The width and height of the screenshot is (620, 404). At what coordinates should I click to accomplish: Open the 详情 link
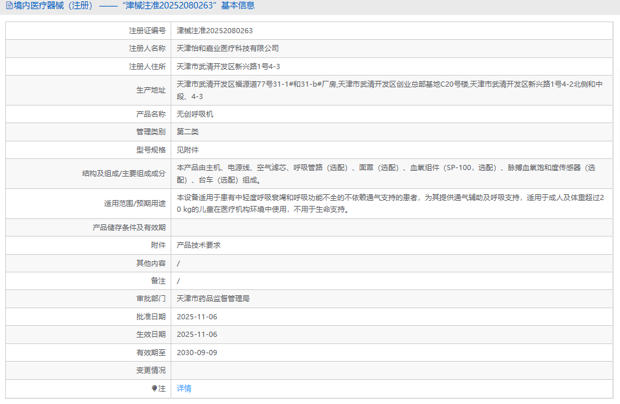(184, 388)
